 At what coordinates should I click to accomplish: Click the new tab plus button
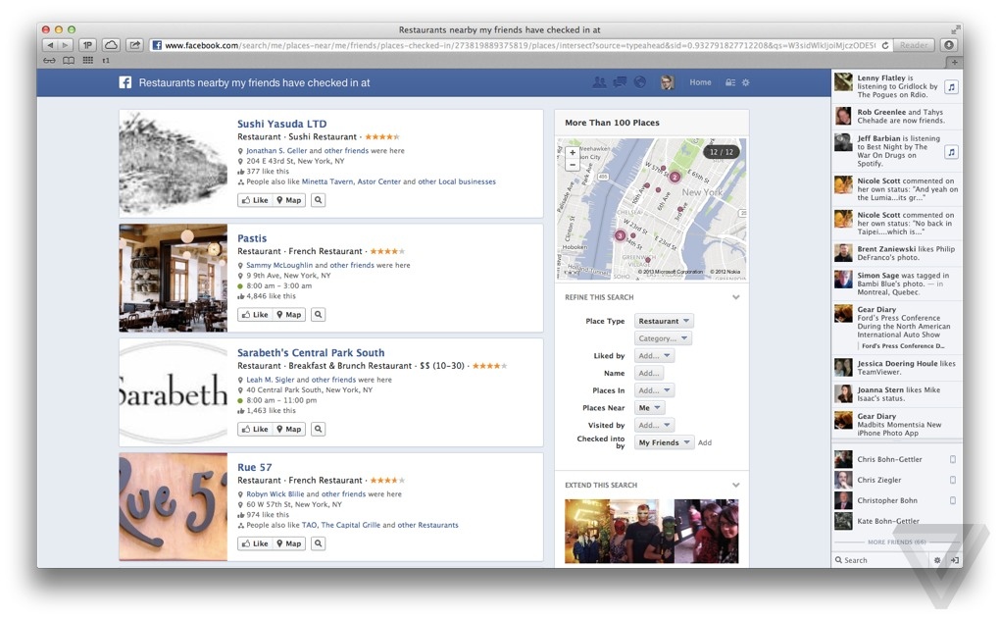point(954,62)
